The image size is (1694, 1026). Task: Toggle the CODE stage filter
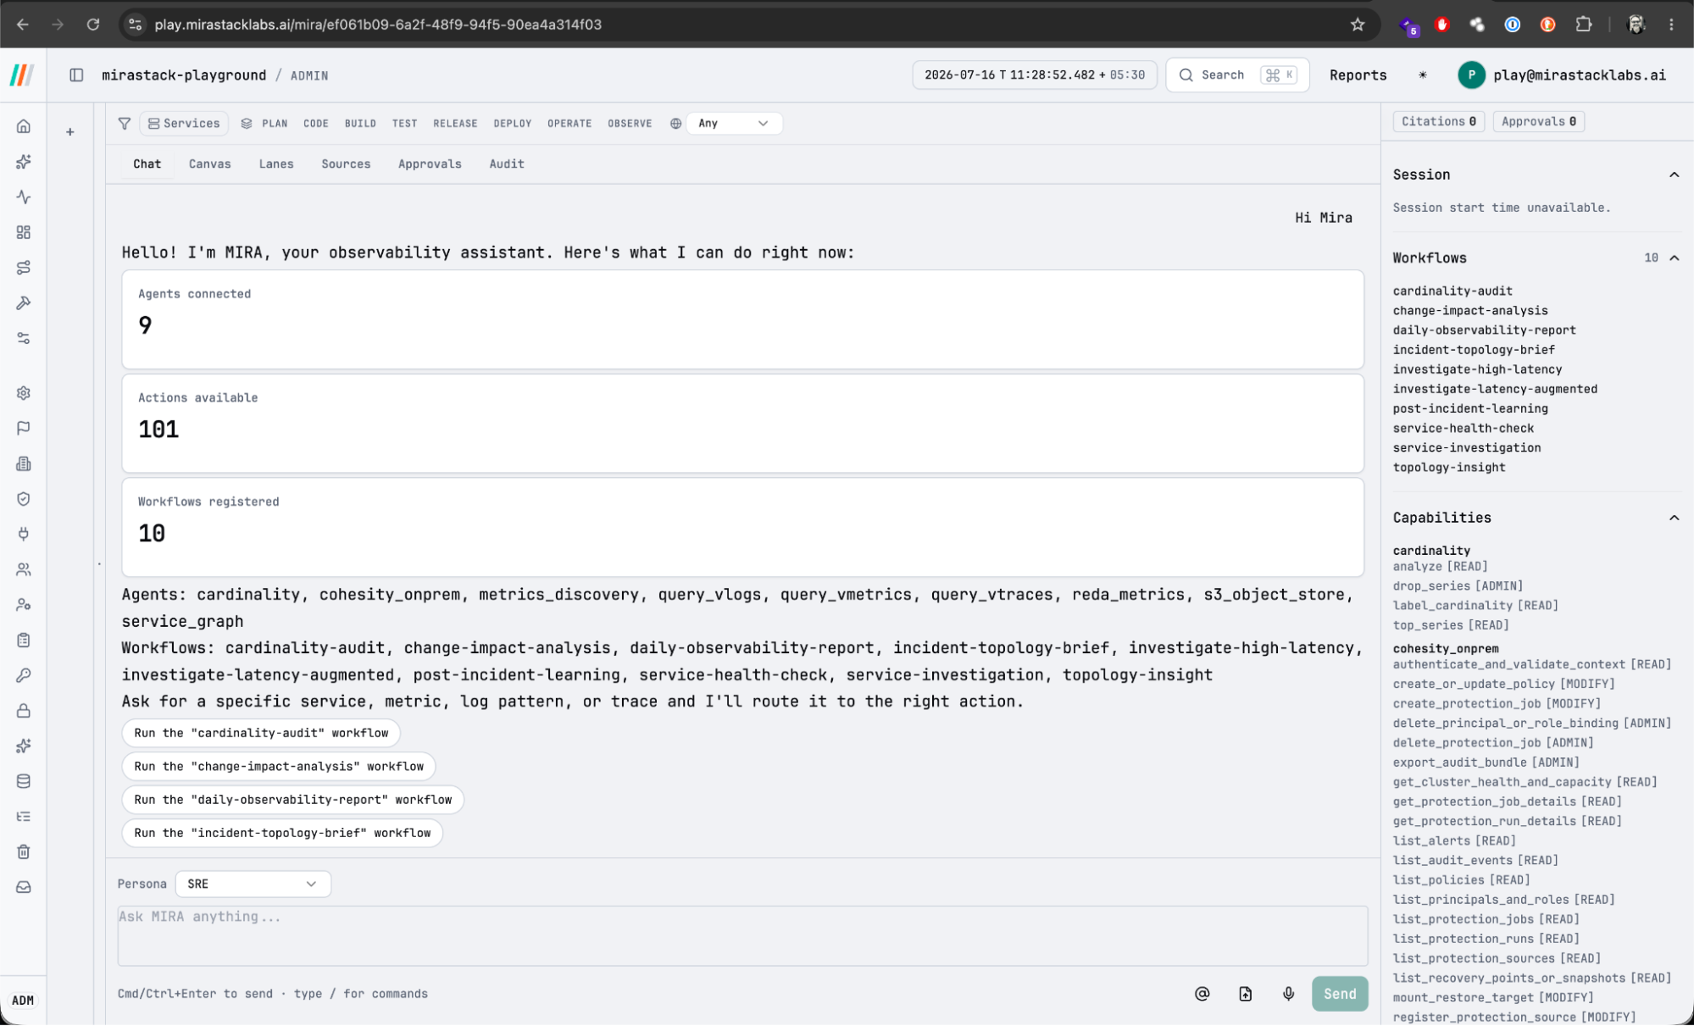click(x=316, y=124)
